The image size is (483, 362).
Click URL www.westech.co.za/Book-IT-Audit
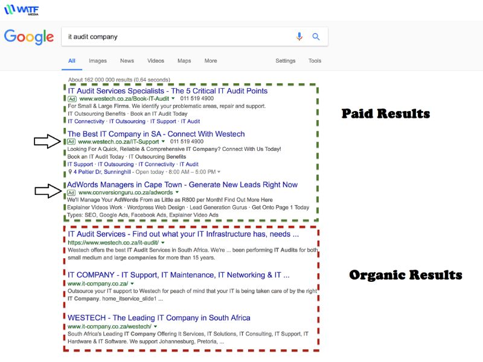pyautogui.click(x=124, y=98)
